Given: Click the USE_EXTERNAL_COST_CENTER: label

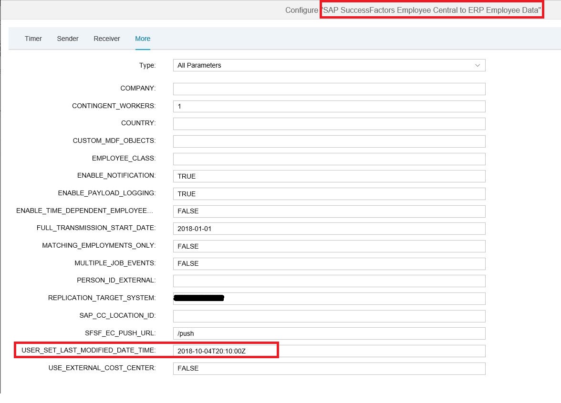Looking at the screenshot, I should (102, 368).
